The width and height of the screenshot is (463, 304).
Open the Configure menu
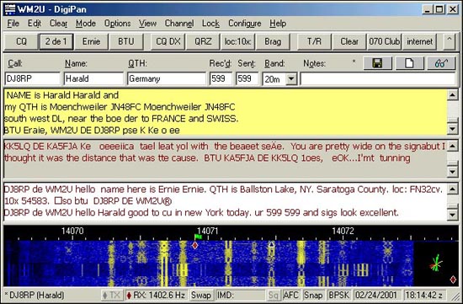pos(244,24)
